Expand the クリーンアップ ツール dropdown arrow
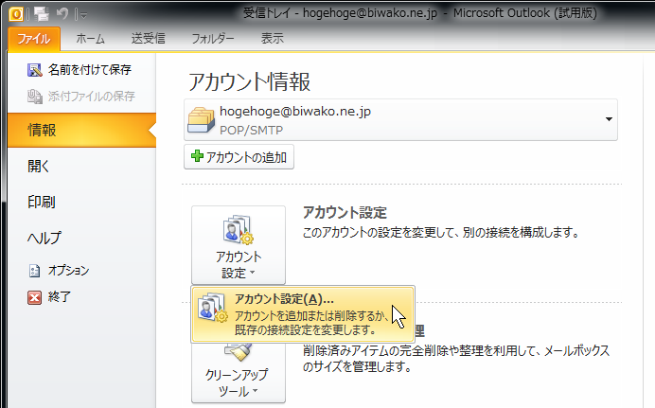Image resolution: width=655 pixels, height=408 pixels. tap(255, 391)
